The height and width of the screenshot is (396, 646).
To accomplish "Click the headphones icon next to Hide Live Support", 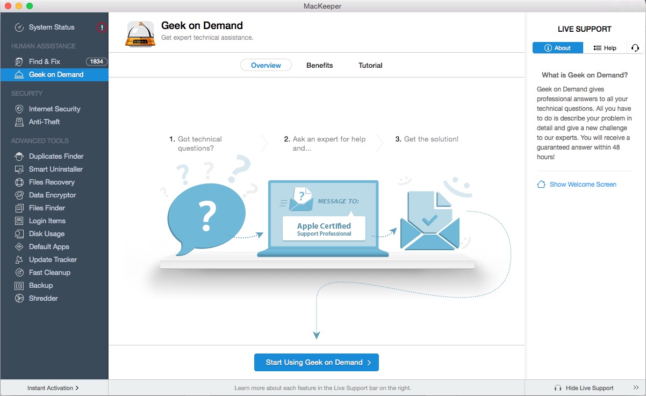I will [x=558, y=388].
